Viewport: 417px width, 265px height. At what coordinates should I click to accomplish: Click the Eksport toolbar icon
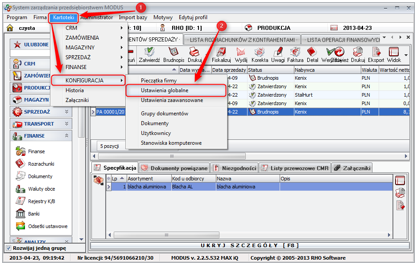(x=376, y=54)
